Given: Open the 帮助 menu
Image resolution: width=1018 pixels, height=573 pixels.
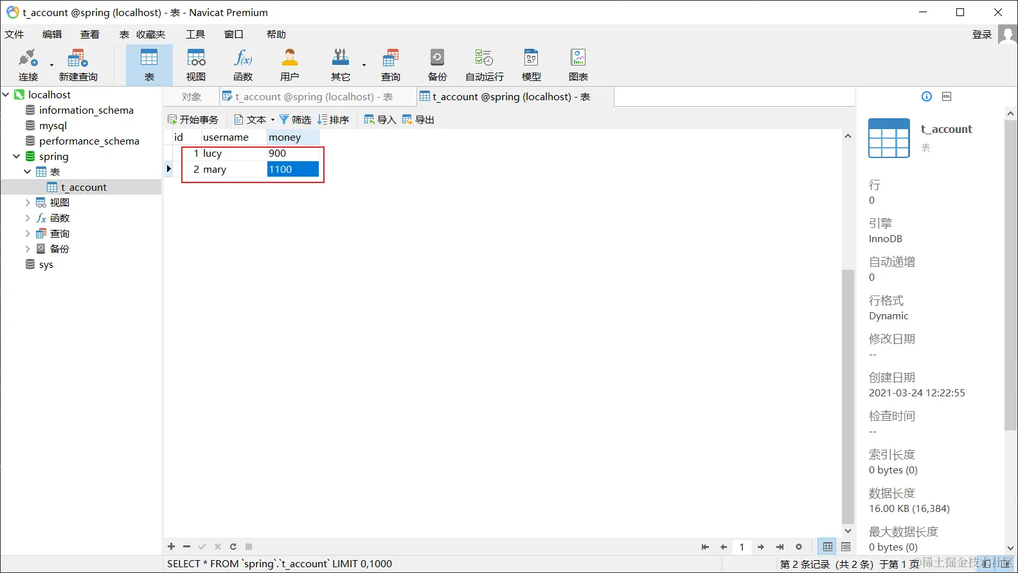Looking at the screenshot, I should [x=276, y=34].
